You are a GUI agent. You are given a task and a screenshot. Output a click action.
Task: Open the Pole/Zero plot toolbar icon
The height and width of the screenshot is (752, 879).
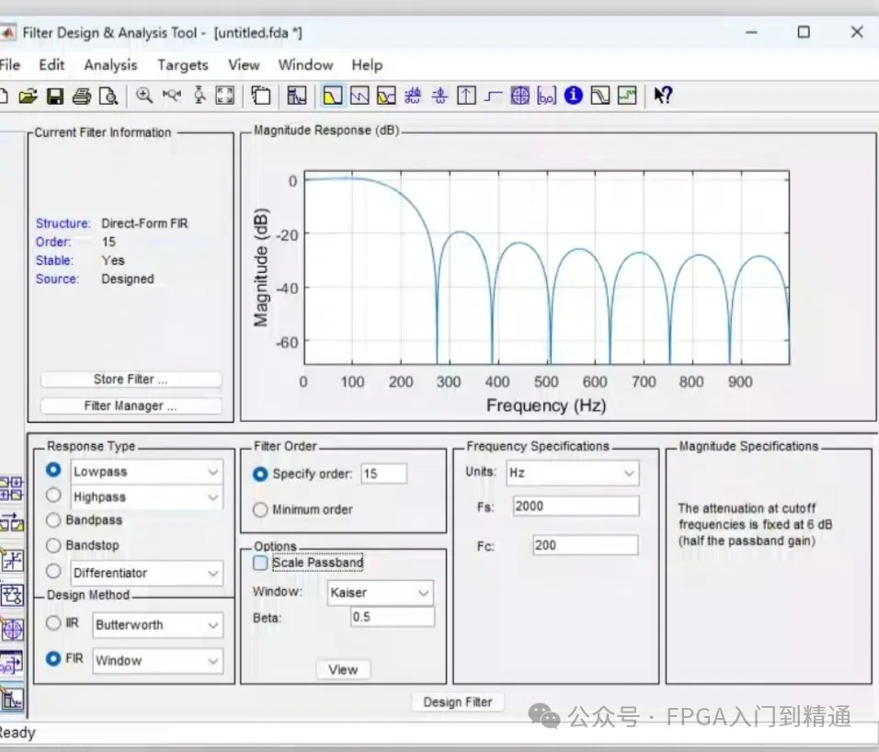(x=520, y=96)
